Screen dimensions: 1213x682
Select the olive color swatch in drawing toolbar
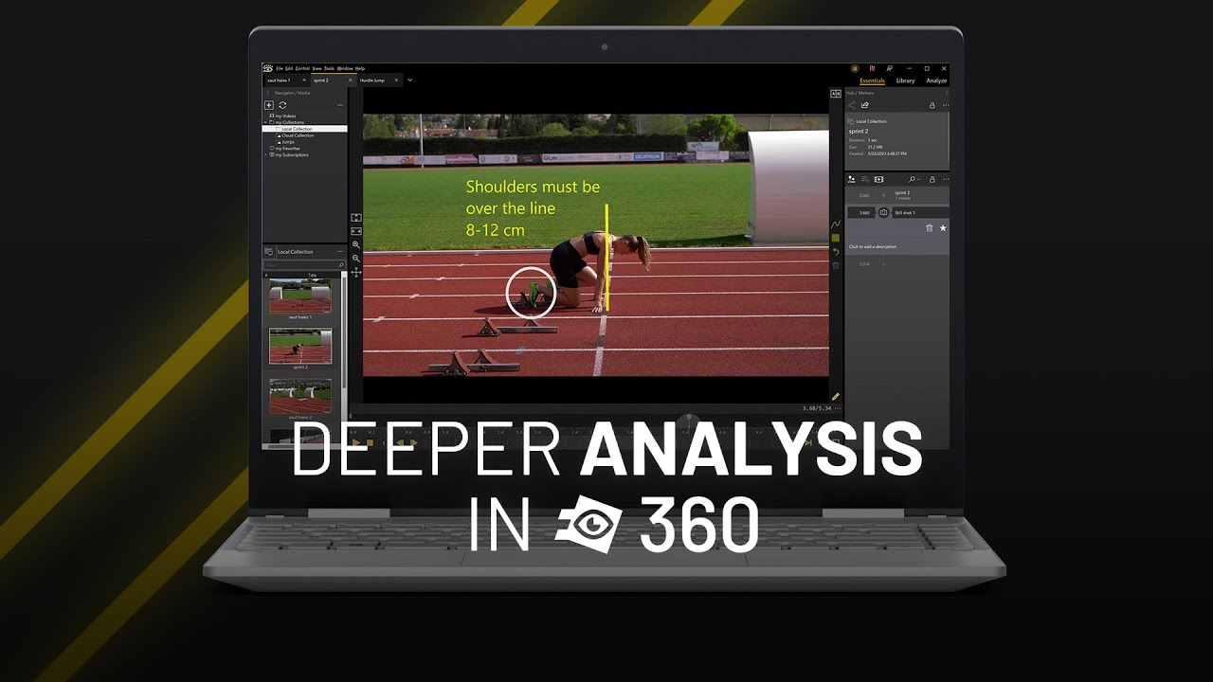pos(836,238)
